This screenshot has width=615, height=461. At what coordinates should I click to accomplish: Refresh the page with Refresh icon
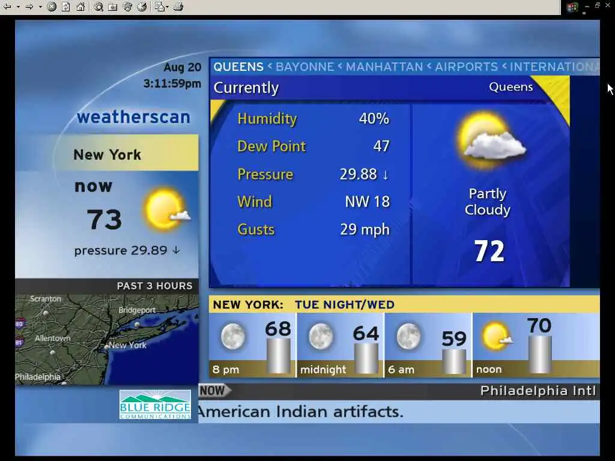66,7
